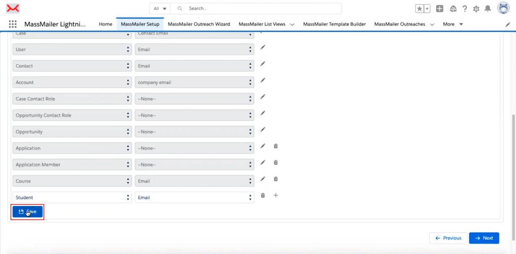This screenshot has width=516, height=254.
Task: Click the Next button
Action: tap(484, 238)
